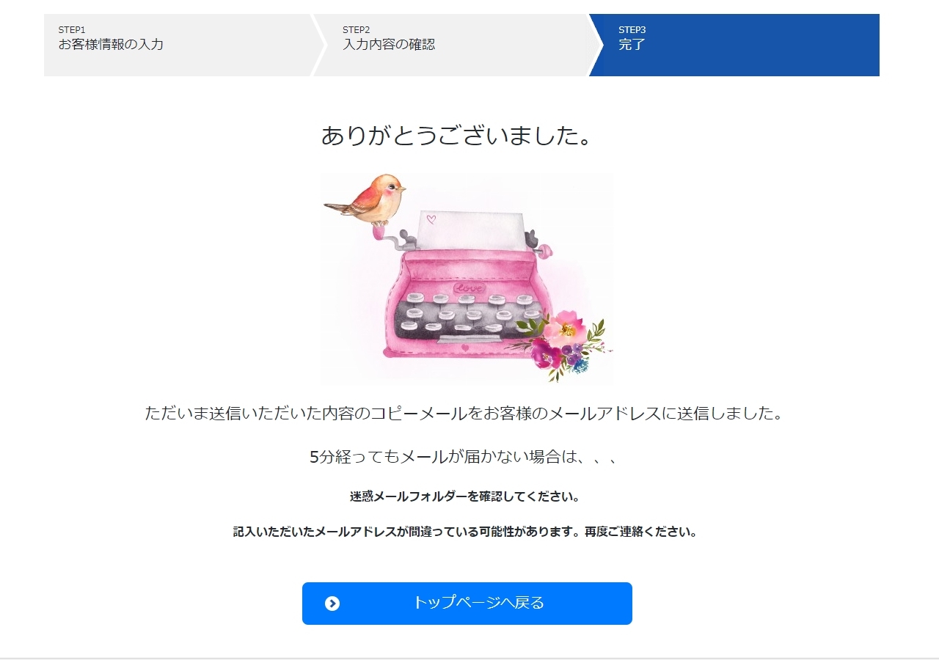Select the STEP3 完了 step
939x660 pixels.
click(734, 45)
